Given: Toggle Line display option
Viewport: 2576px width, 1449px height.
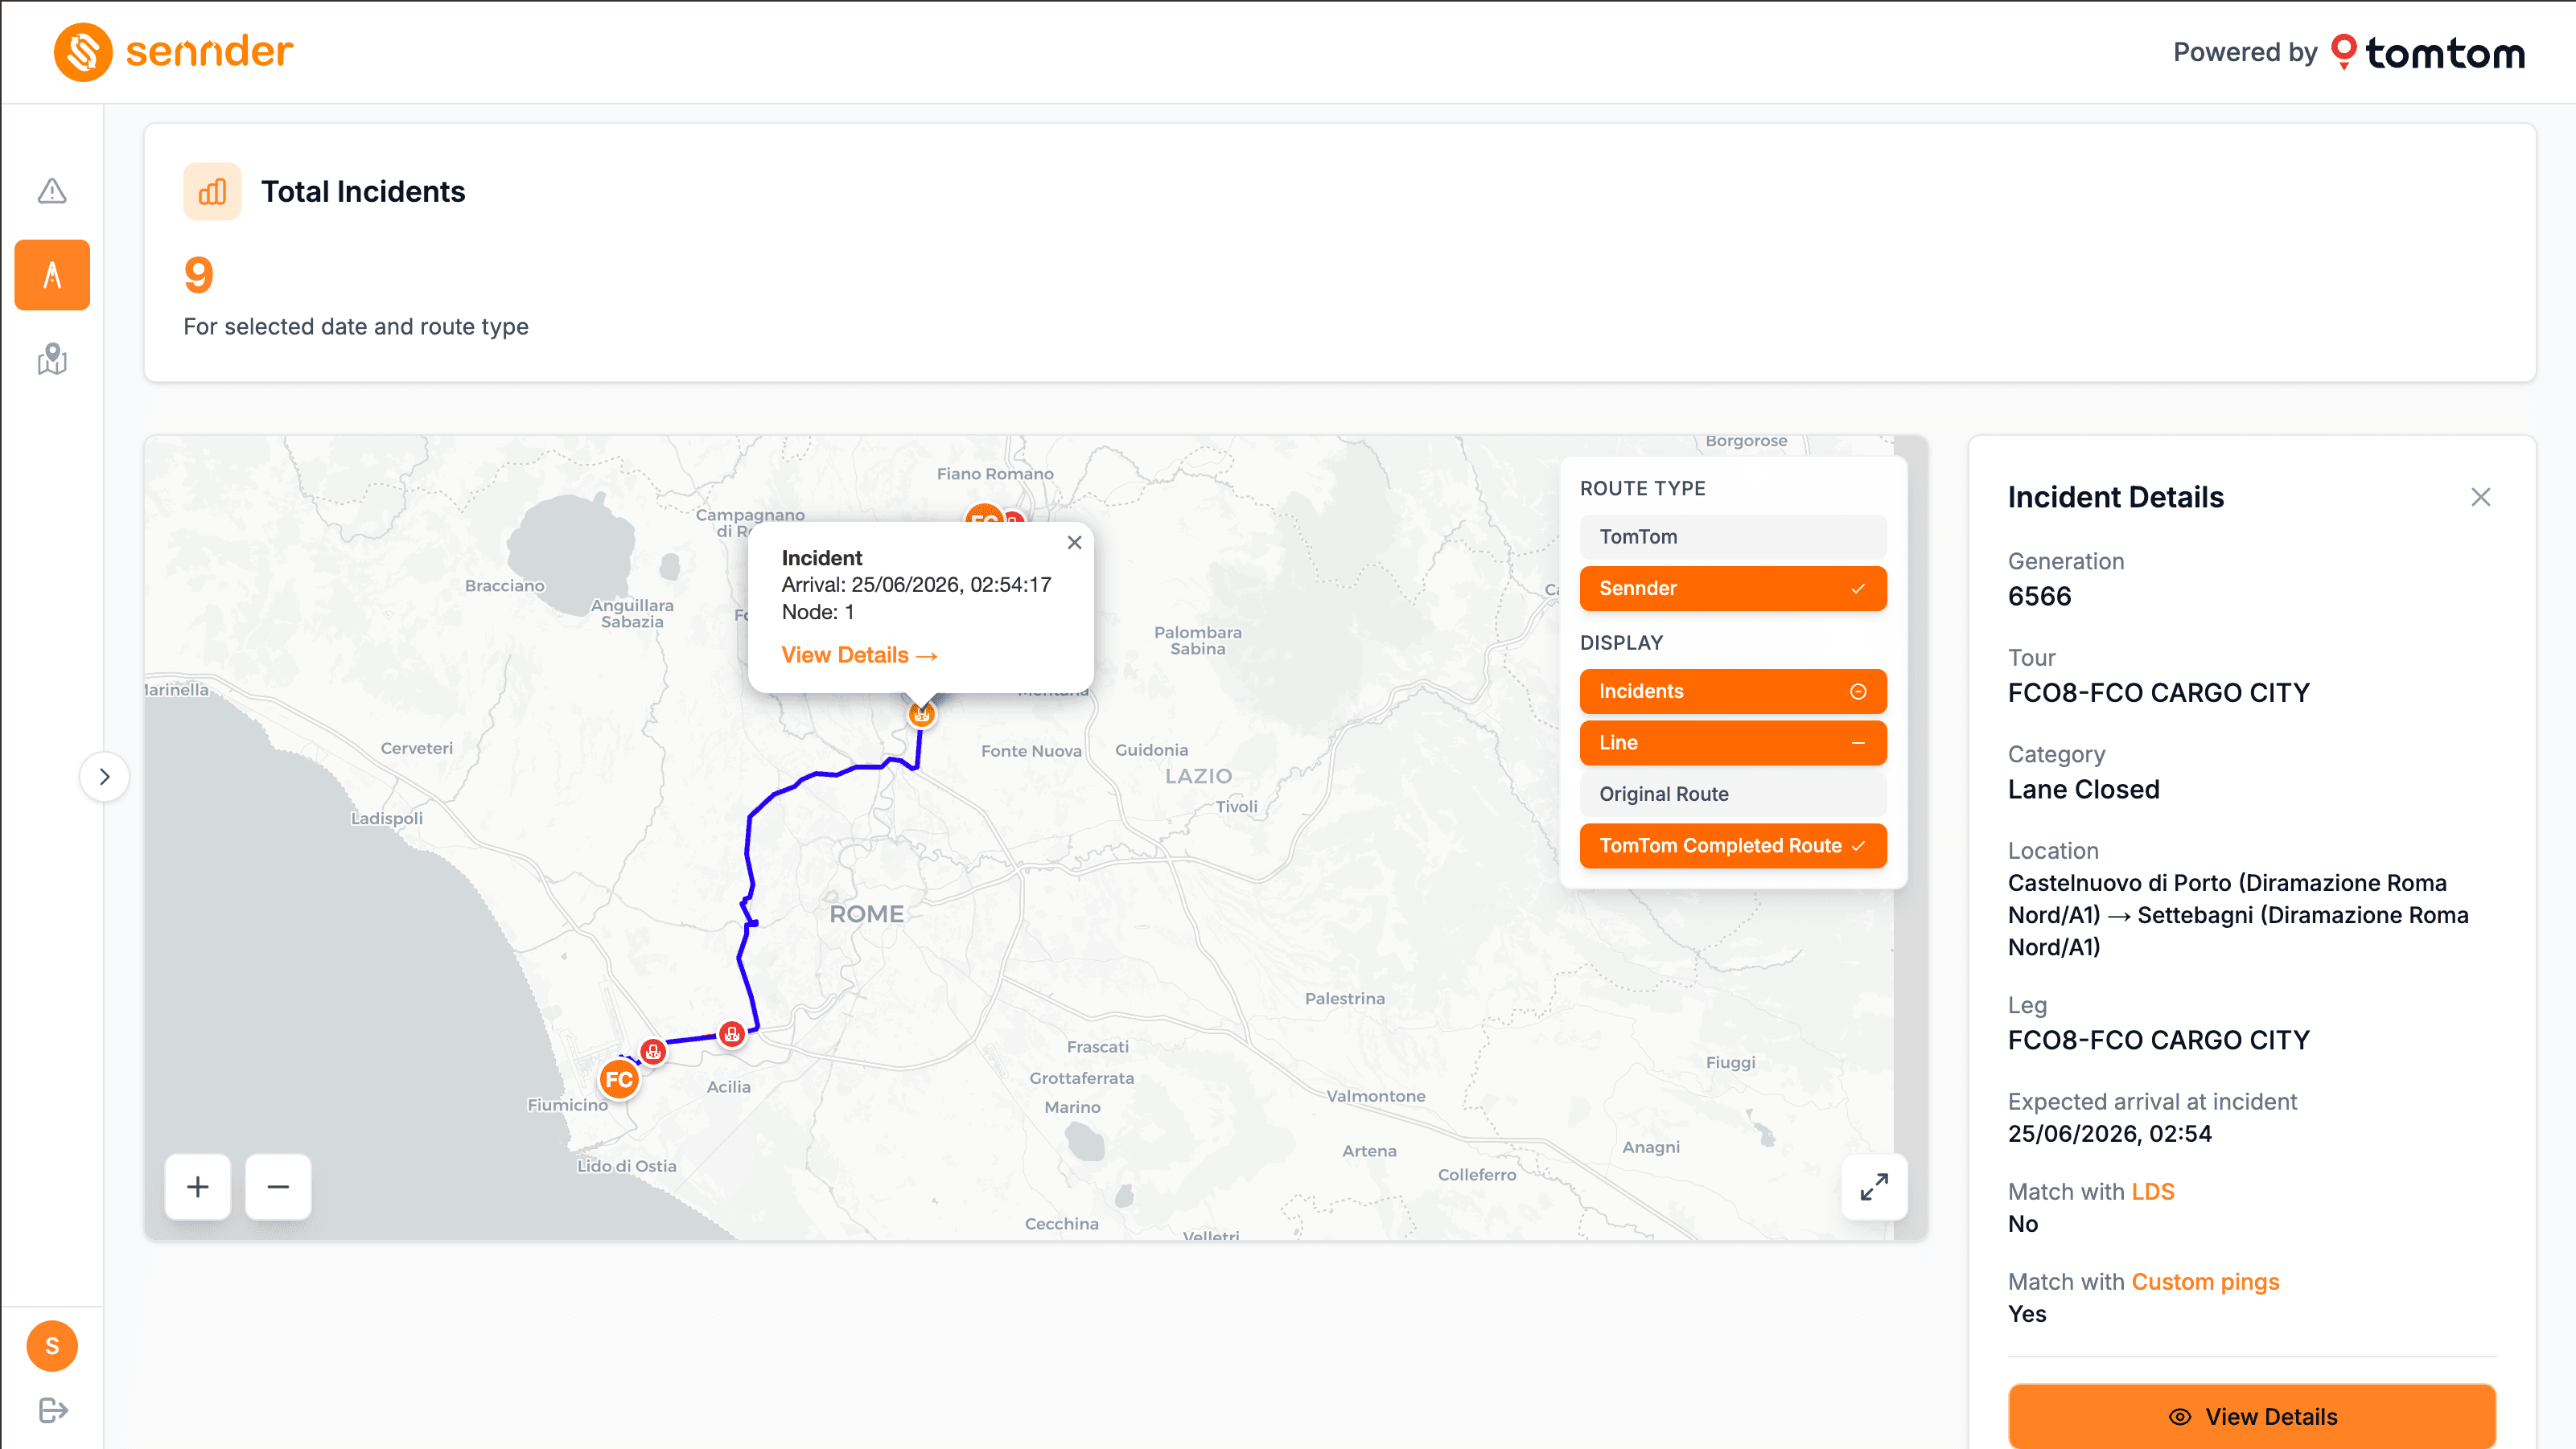Looking at the screenshot, I should [x=1733, y=742].
